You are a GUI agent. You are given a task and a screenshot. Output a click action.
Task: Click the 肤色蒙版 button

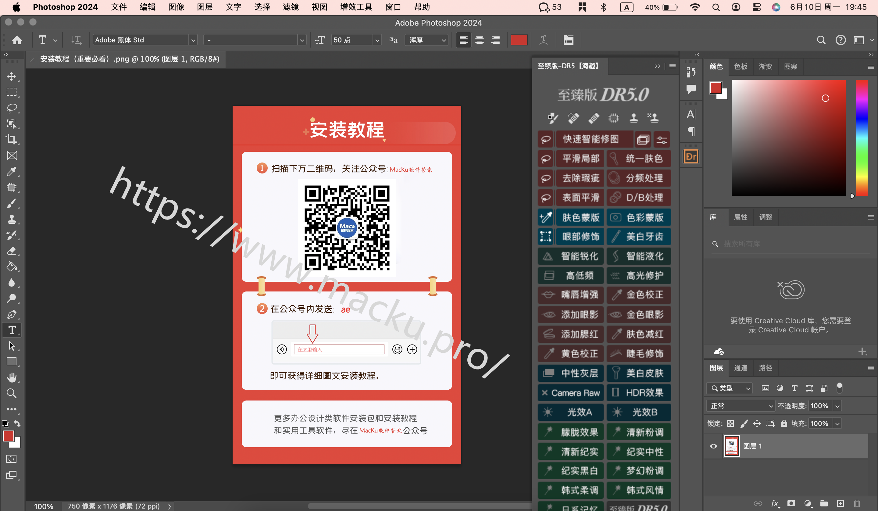[x=580, y=217]
